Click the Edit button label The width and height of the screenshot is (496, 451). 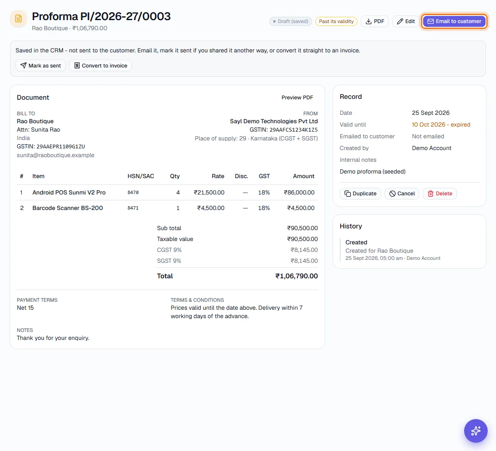click(x=410, y=21)
